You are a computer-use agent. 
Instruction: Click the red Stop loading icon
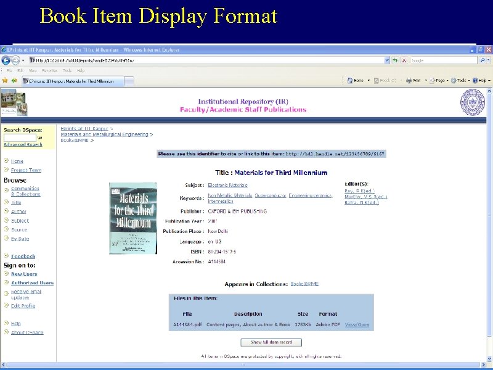click(x=404, y=60)
